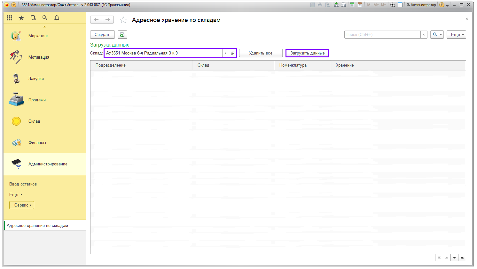Sort by the Номенклатура column header
The width and height of the screenshot is (477, 269).
tap(293, 65)
